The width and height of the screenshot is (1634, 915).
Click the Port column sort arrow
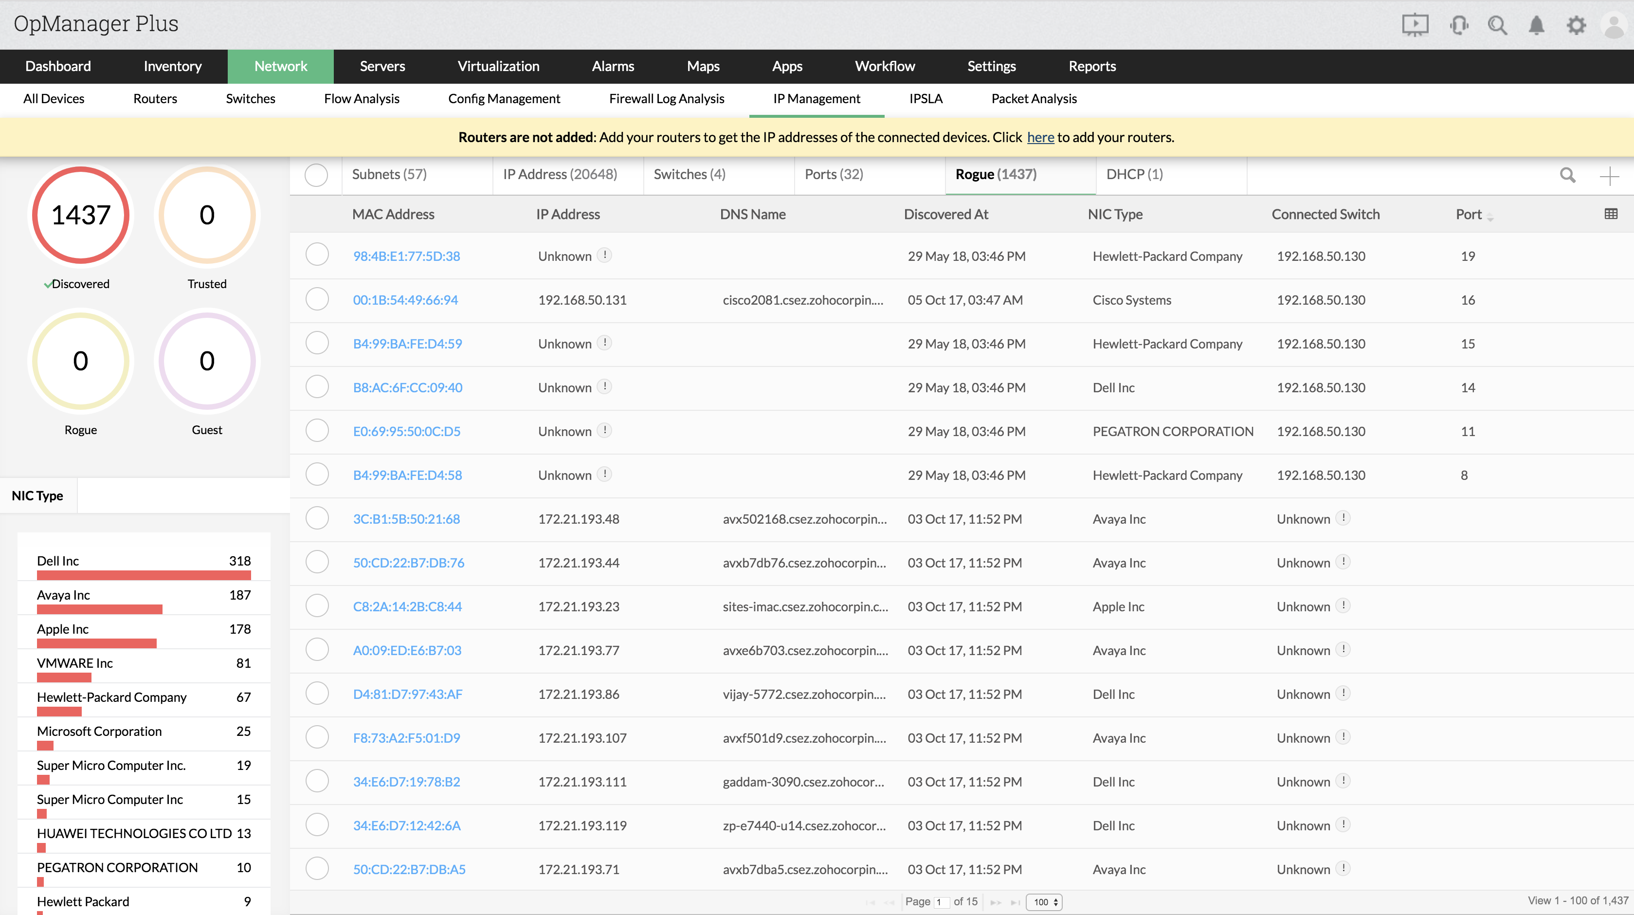point(1490,218)
